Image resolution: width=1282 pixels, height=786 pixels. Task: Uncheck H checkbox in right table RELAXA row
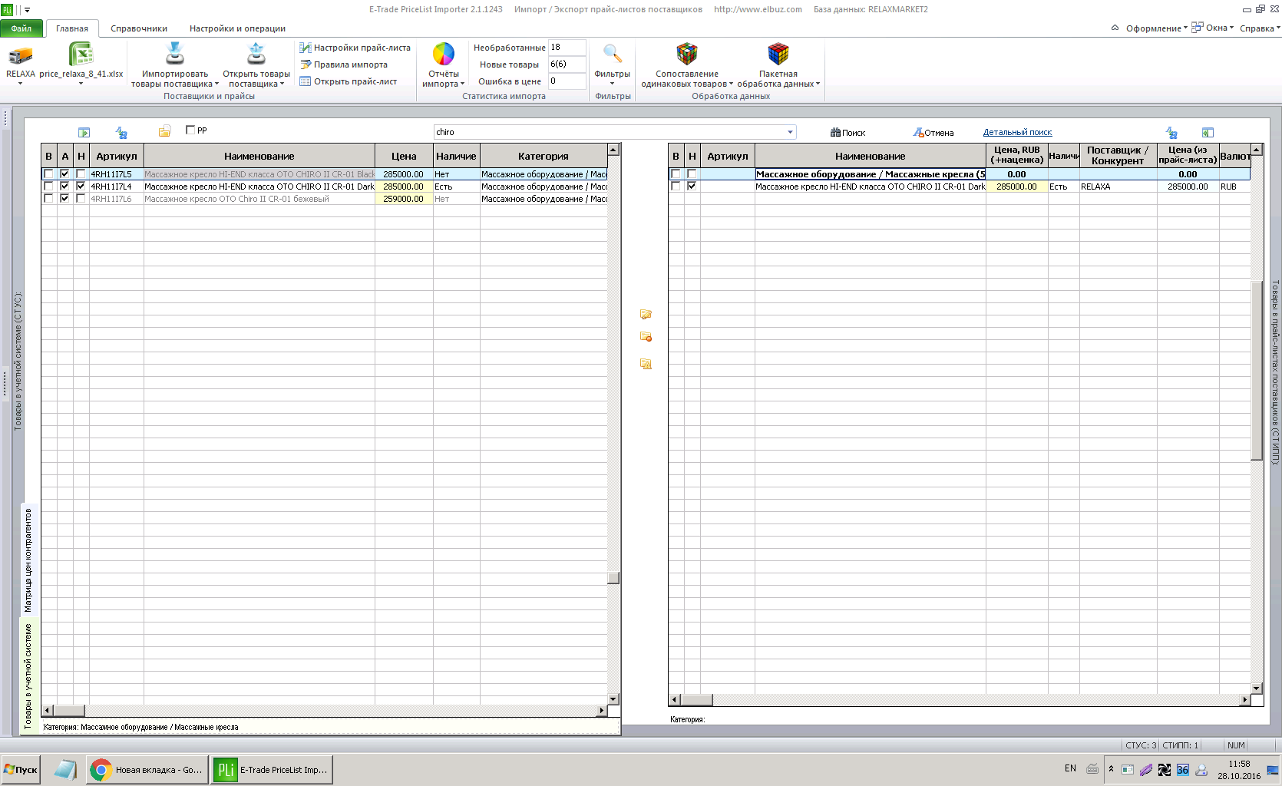click(692, 187)
